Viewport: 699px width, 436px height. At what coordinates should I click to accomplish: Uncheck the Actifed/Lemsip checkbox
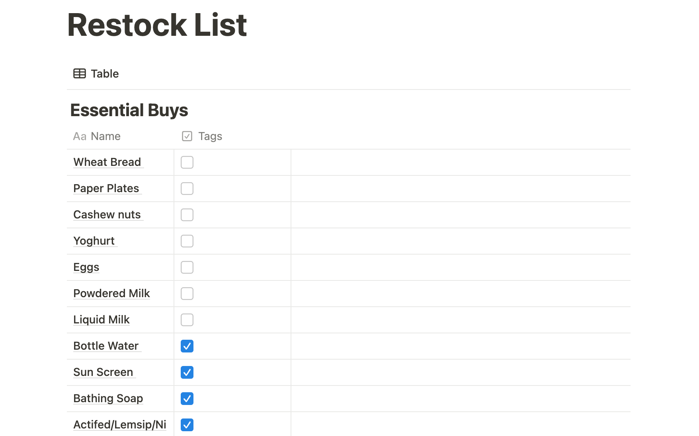click(187, 425)
